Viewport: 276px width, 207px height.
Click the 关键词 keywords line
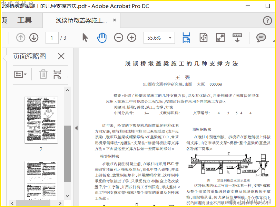[143, 107]
